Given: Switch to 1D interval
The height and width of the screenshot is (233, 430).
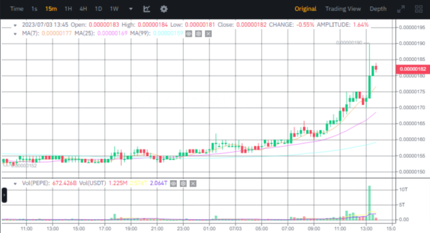Looking at the screenshot, I should 98,9.
